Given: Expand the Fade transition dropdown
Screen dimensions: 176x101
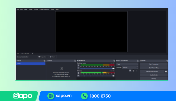Looking at the screenshot, I should coord(127,64).
